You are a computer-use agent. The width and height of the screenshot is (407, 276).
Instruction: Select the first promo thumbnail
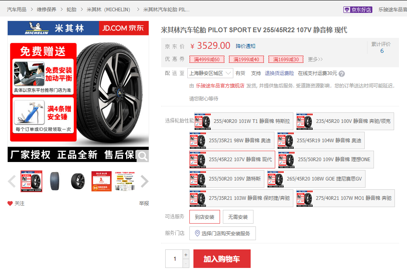[31, 181]
